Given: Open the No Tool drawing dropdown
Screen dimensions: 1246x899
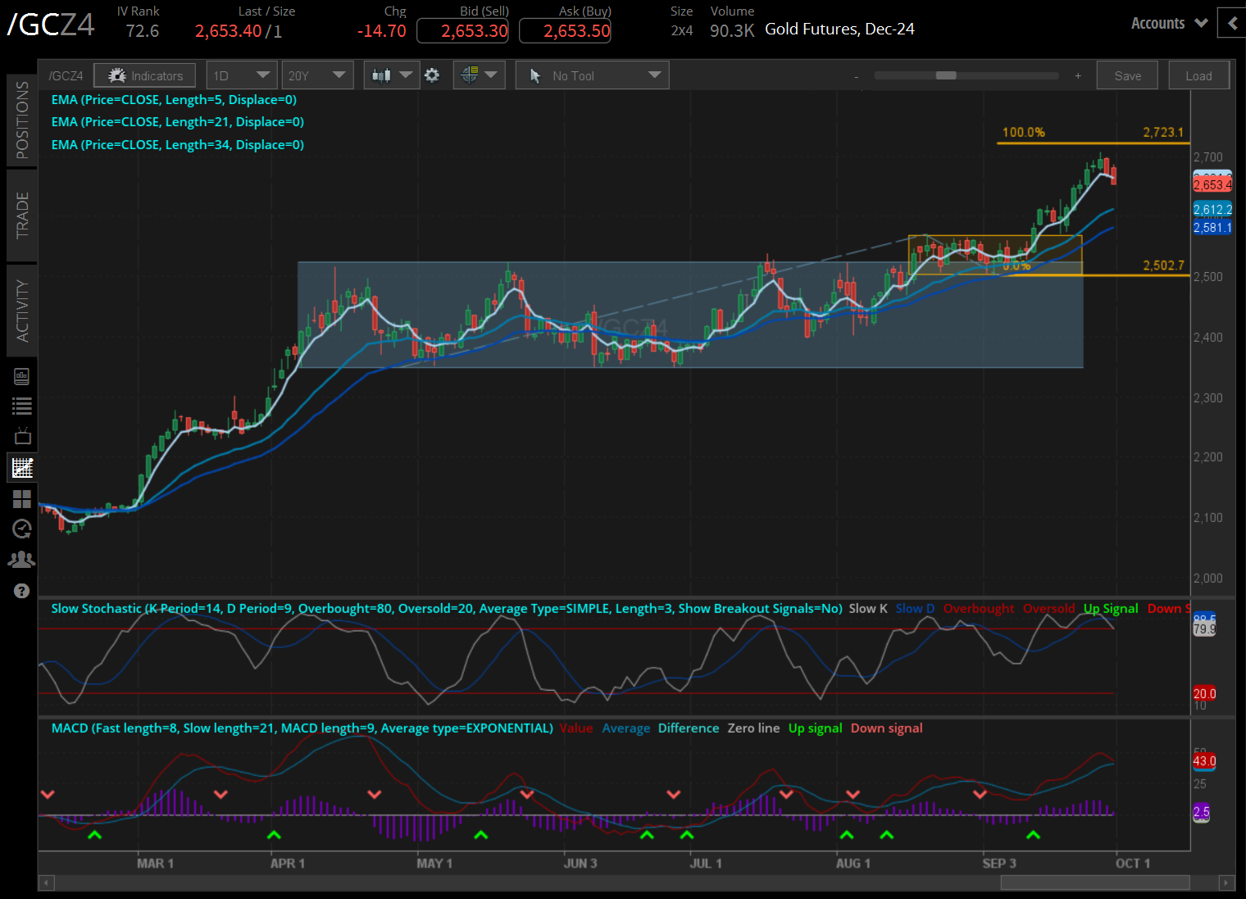Looking at the screenshot, I should [x=593, y=75].
